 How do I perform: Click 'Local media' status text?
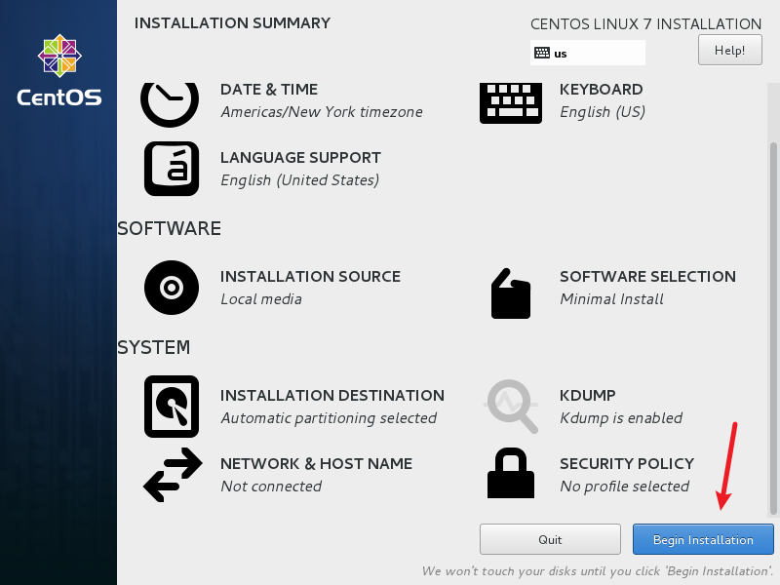261,299
